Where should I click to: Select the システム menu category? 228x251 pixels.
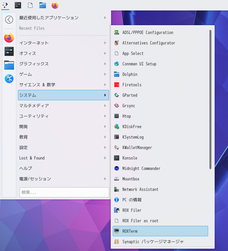pyautogui.click(x=64, y=95)
